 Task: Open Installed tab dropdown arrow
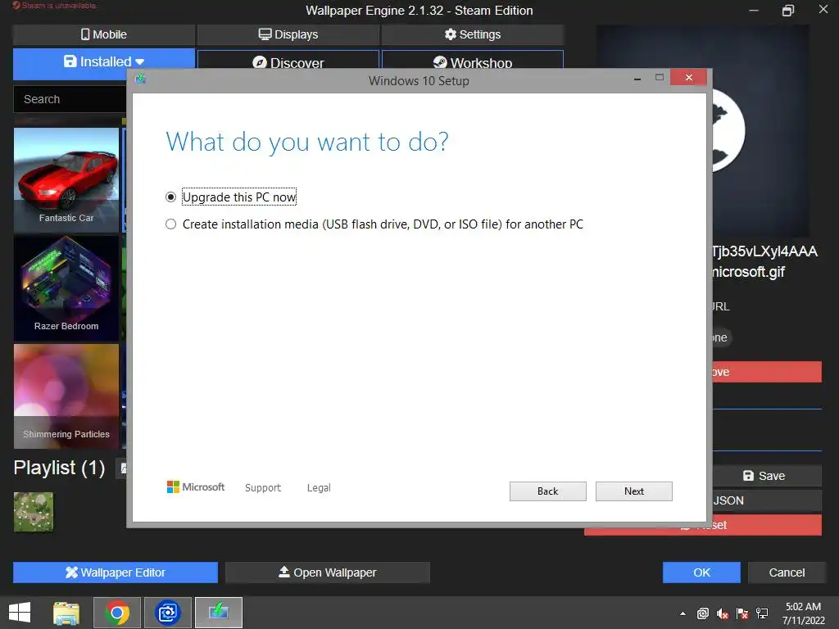(x=139, y=62)
